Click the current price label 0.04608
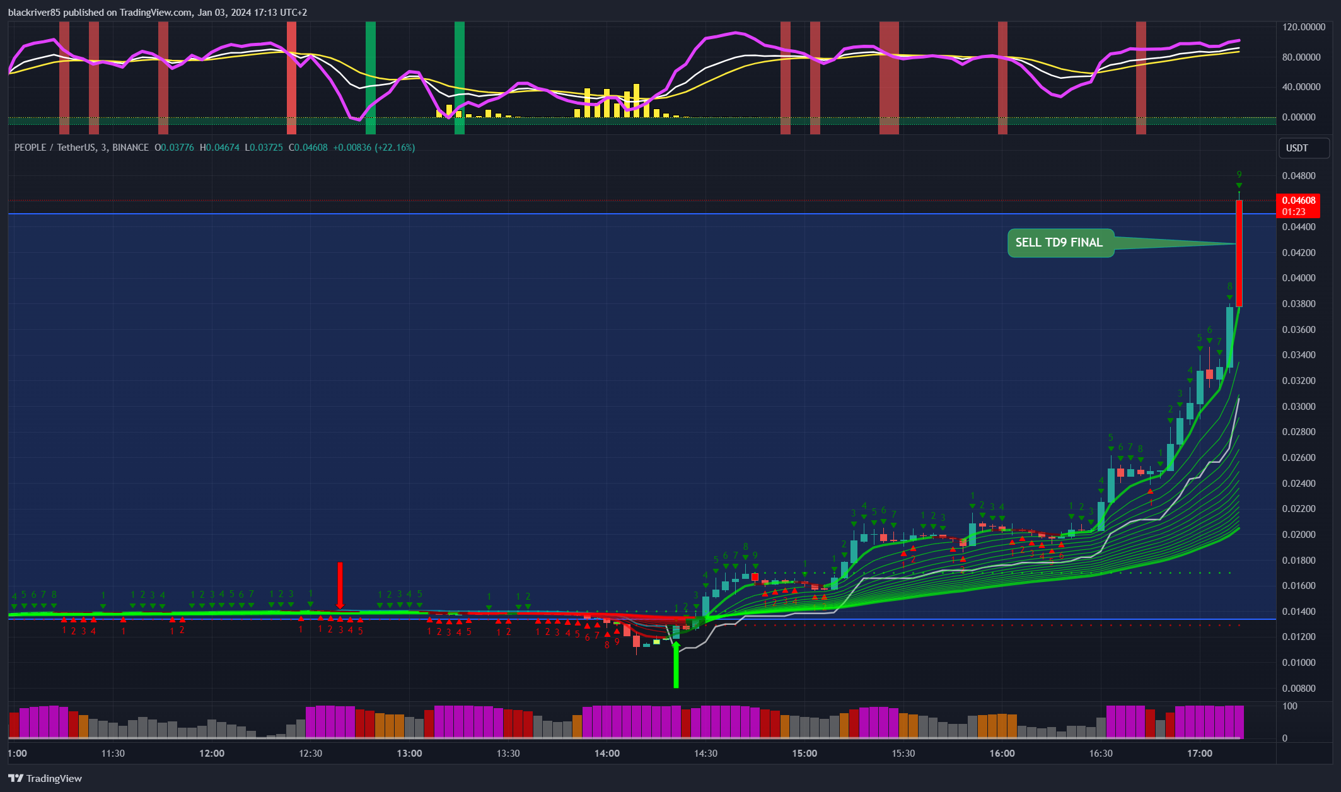 click(x=1299, y=201)
